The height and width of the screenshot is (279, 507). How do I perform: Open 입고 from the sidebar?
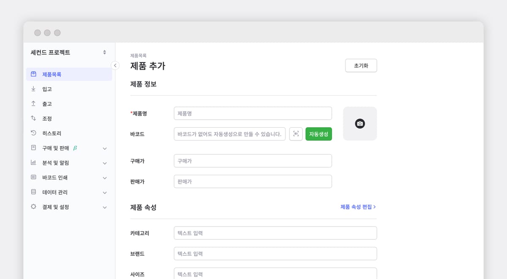tap(47, 89)
